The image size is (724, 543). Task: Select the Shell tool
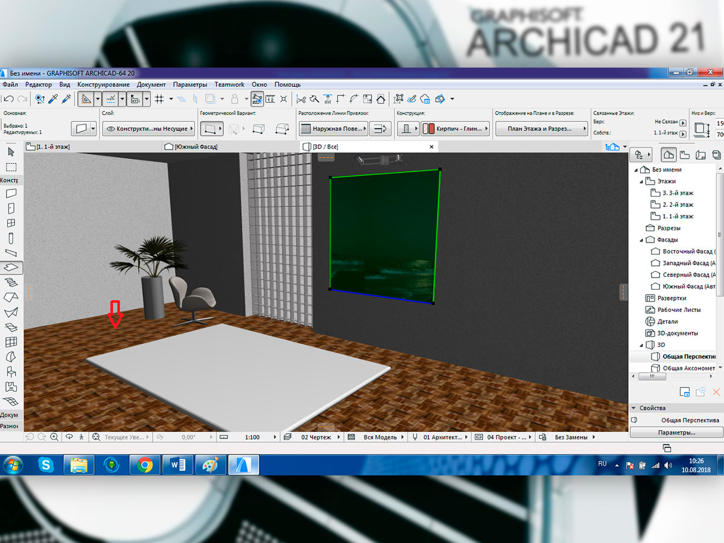point(11,313)
